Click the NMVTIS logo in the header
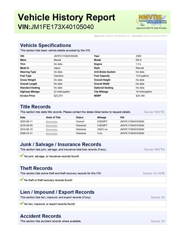 click(x=151, y=20)
